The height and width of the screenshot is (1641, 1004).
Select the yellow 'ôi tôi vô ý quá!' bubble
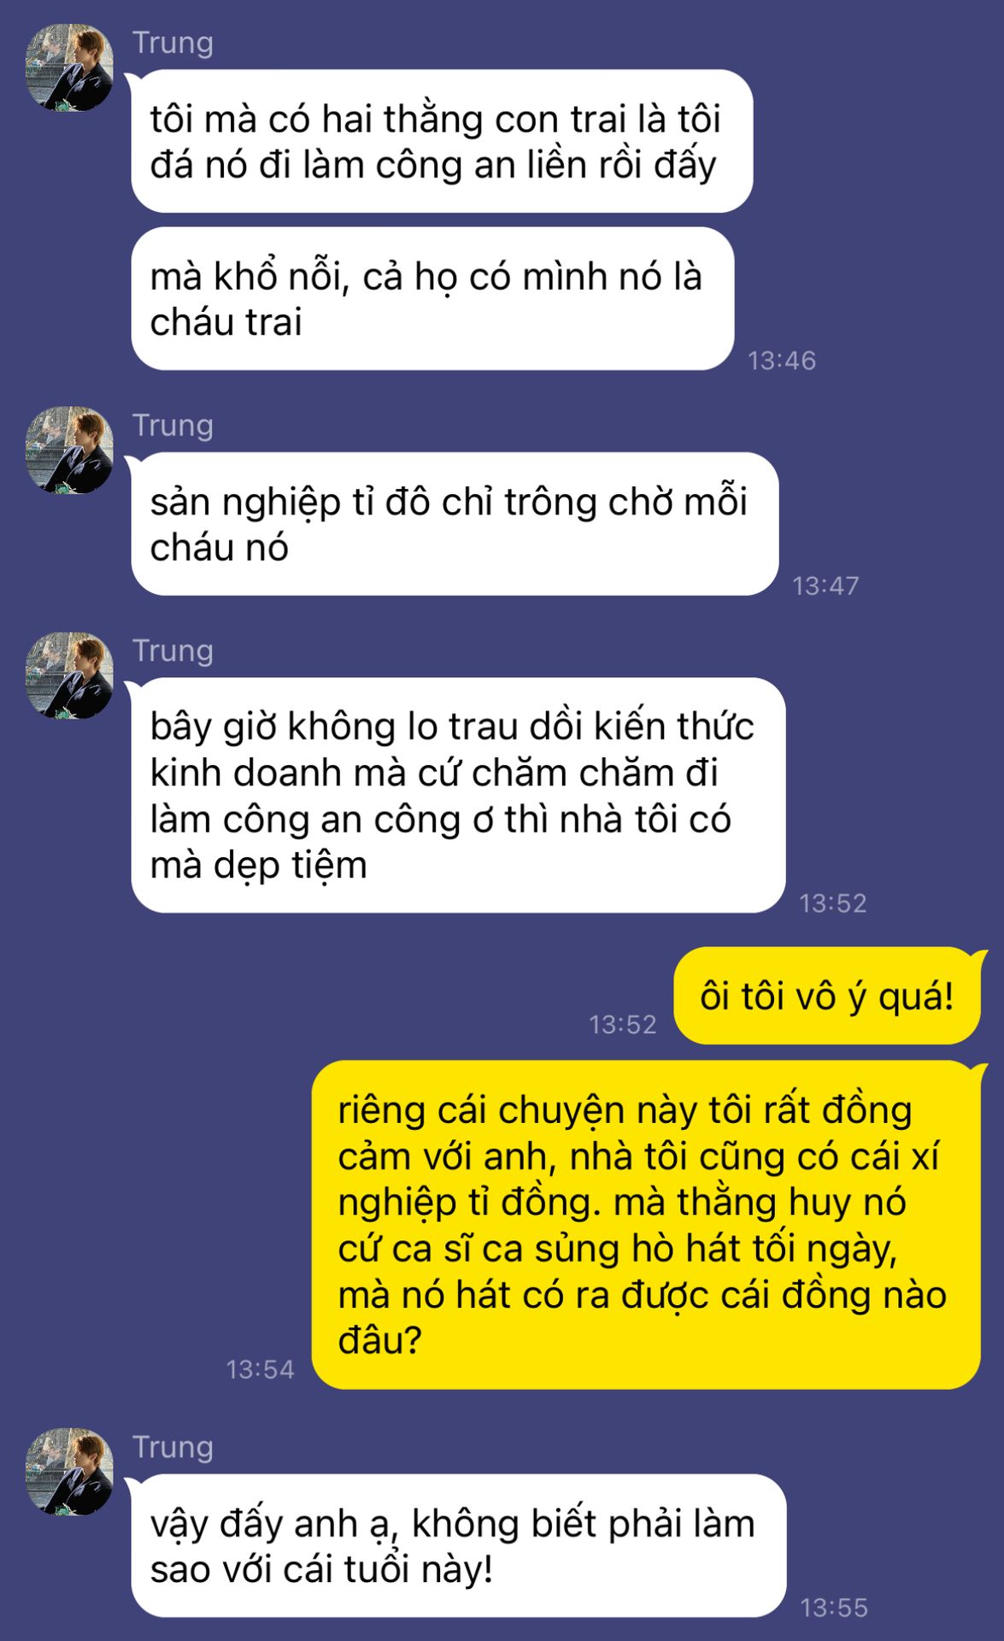(826, 996)
